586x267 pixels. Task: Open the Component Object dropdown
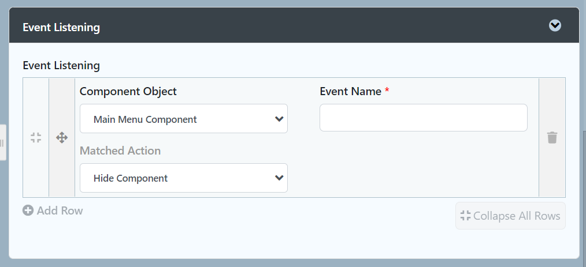183,119
